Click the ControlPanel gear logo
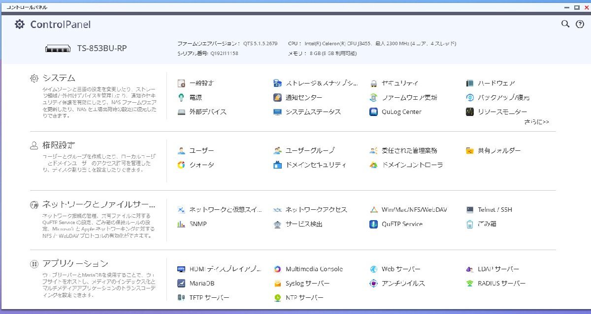 [19, 24]
